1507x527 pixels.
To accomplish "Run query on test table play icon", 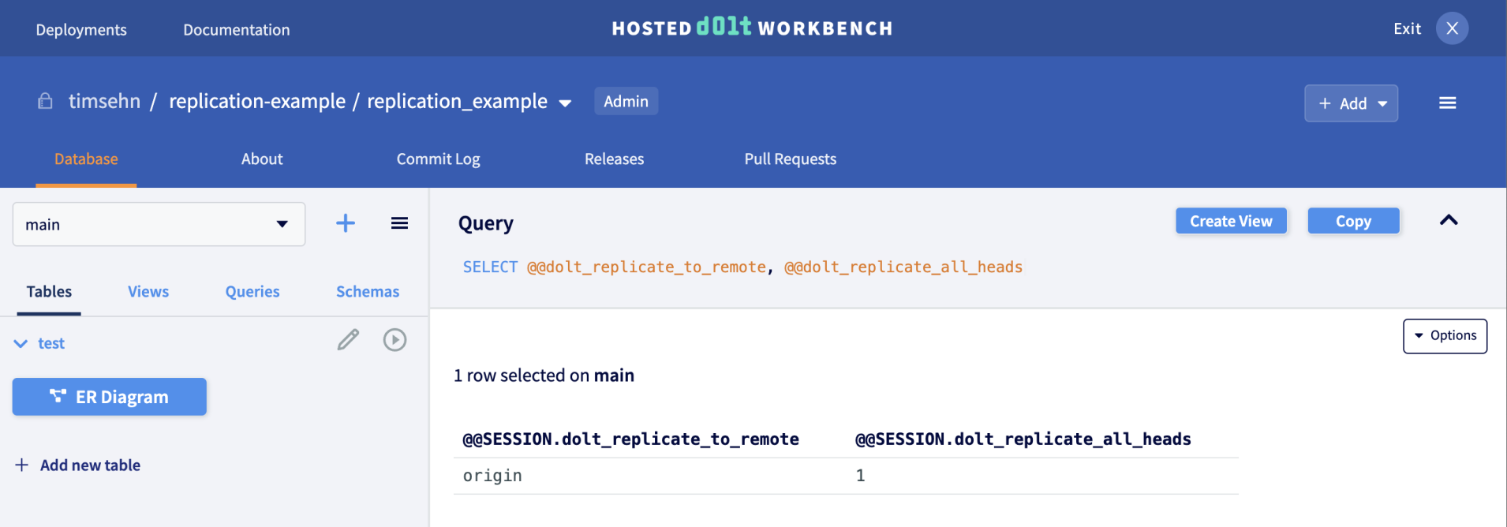I will coord(395,340).
